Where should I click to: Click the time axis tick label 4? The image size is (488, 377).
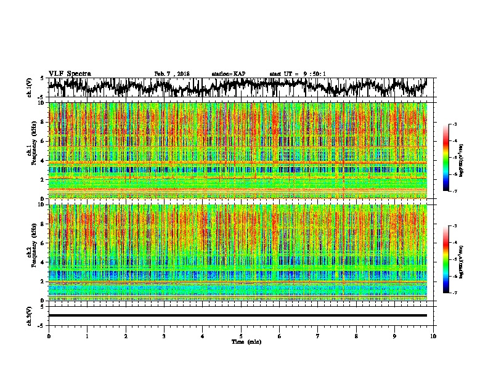pos(203,336)
